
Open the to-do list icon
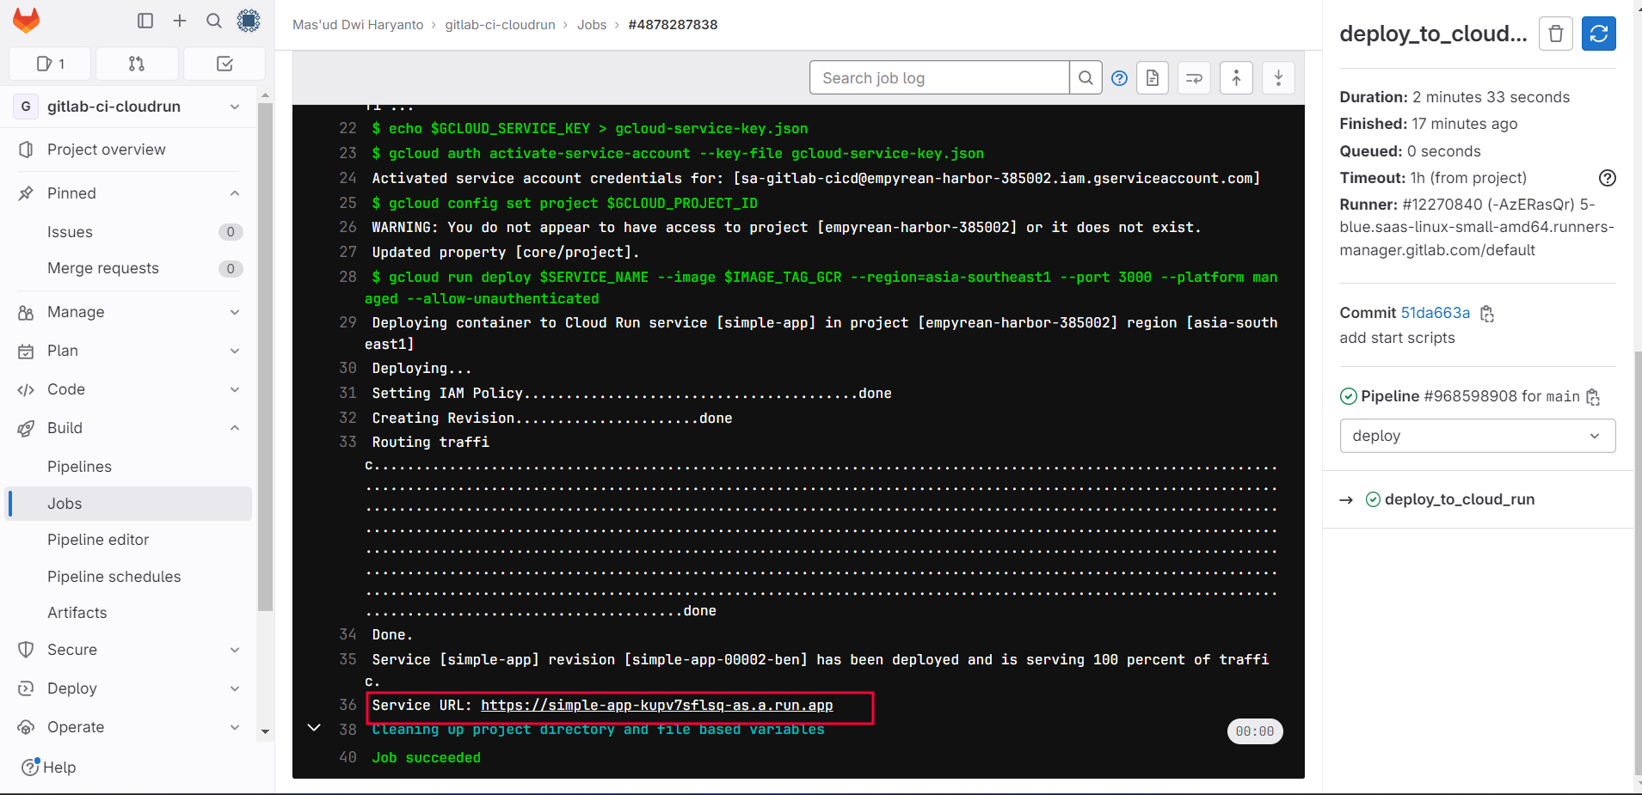(x=224, y=64)
